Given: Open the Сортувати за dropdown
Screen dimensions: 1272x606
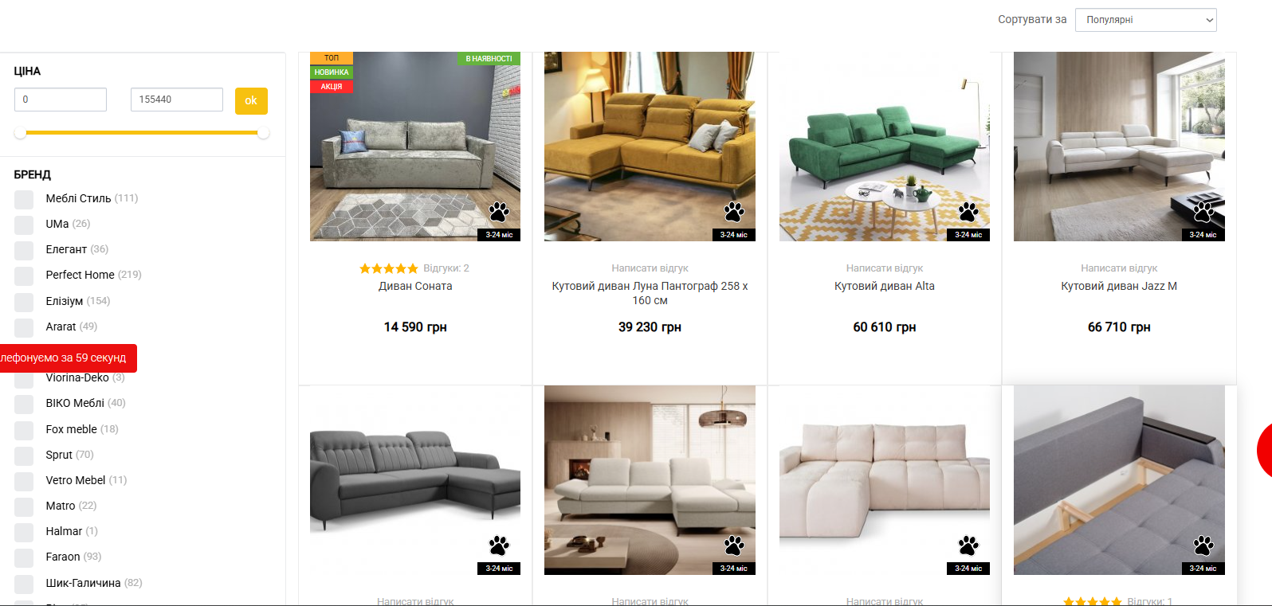Looking at the screenshot, I should (x=1145, y=20).
